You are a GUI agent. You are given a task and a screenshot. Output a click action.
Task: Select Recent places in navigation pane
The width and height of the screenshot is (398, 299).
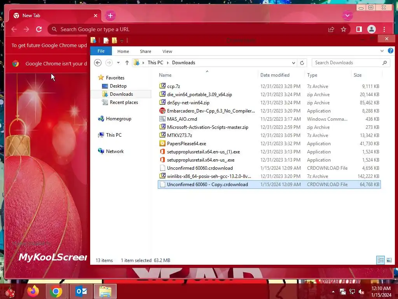tap(124, 102)
